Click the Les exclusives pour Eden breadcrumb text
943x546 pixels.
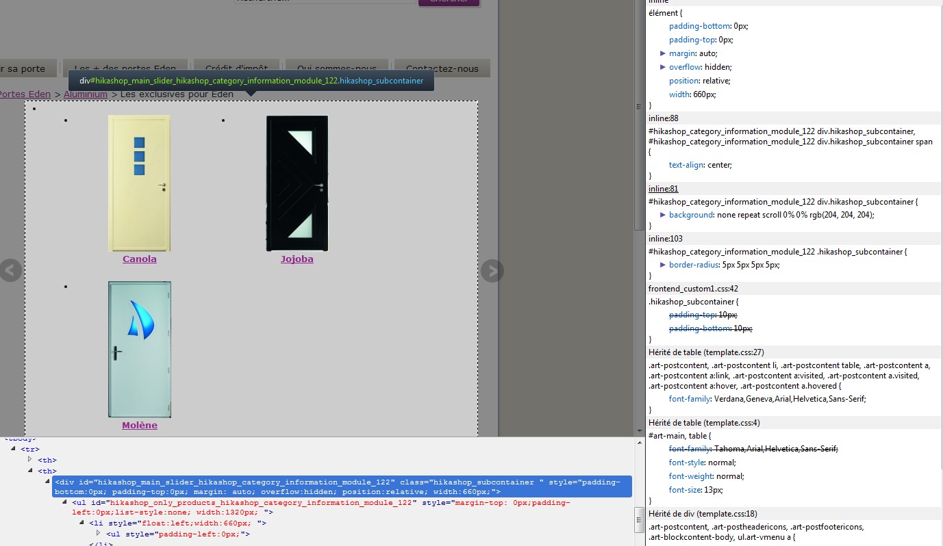[177, 94]
